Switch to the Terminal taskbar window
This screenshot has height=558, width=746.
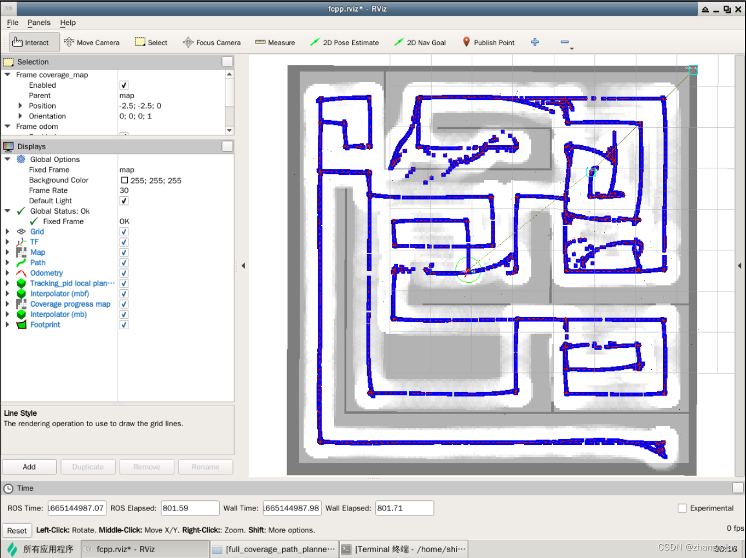tap(404, 549)
